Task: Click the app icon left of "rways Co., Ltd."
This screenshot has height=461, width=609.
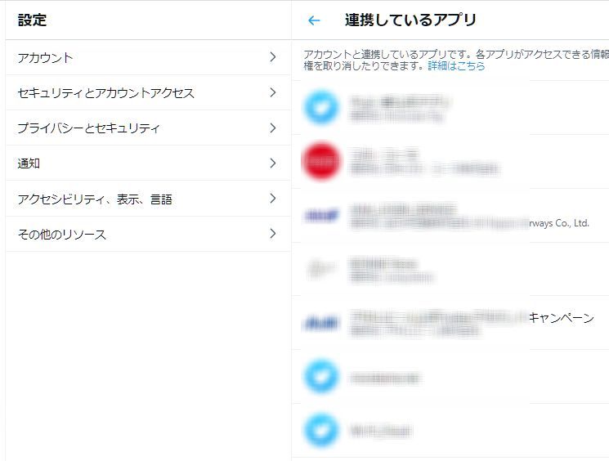Action: [321, 216]
